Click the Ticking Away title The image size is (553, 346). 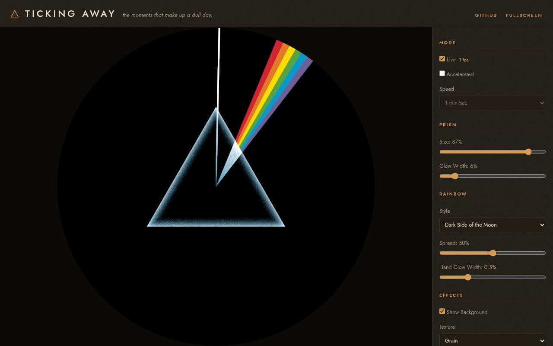pos(70,14)
